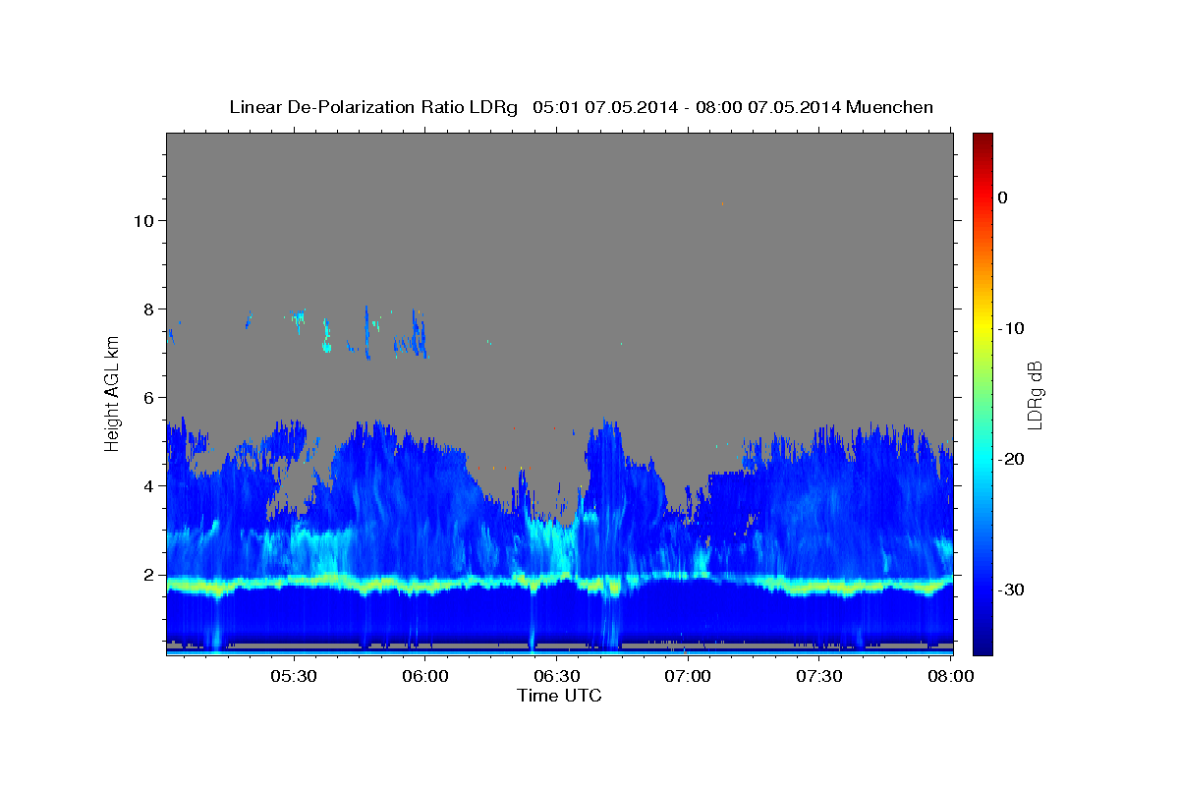Click the height tick label '8'
Viewport: 1179px width, 786px height.
coord(147,309)
